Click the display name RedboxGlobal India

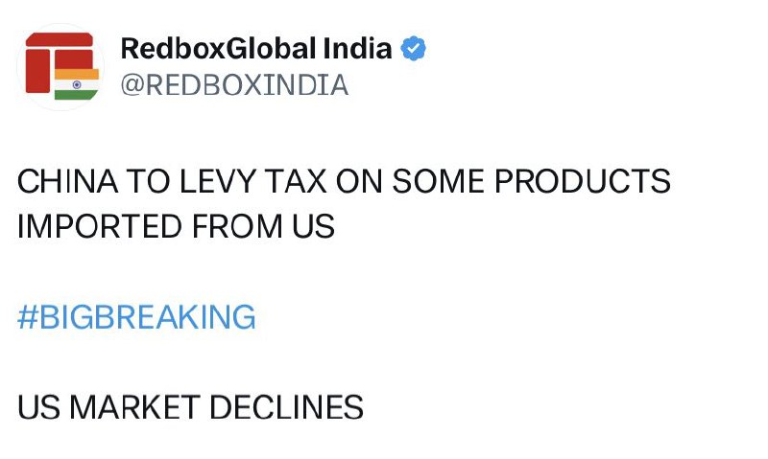[x=256, y=49]
